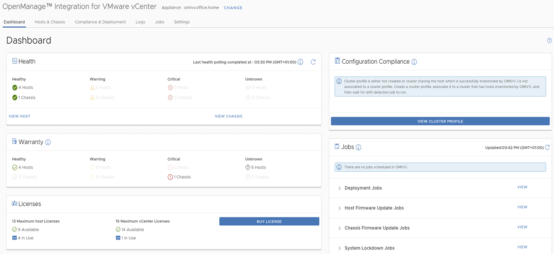Screen dimensions: 554x254
Task: Click green check beside Health 4 Hosts
Action: click(15, 87)
